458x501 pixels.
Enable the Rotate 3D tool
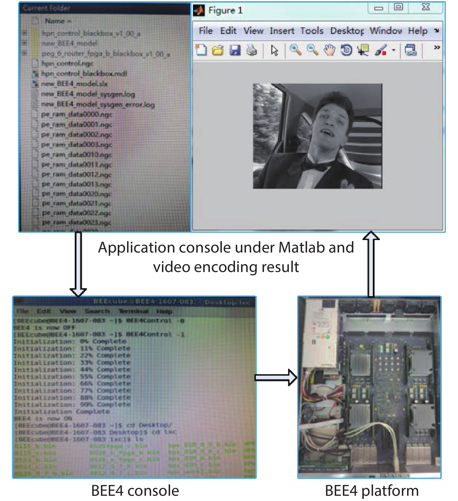click(x=346, y=50)
